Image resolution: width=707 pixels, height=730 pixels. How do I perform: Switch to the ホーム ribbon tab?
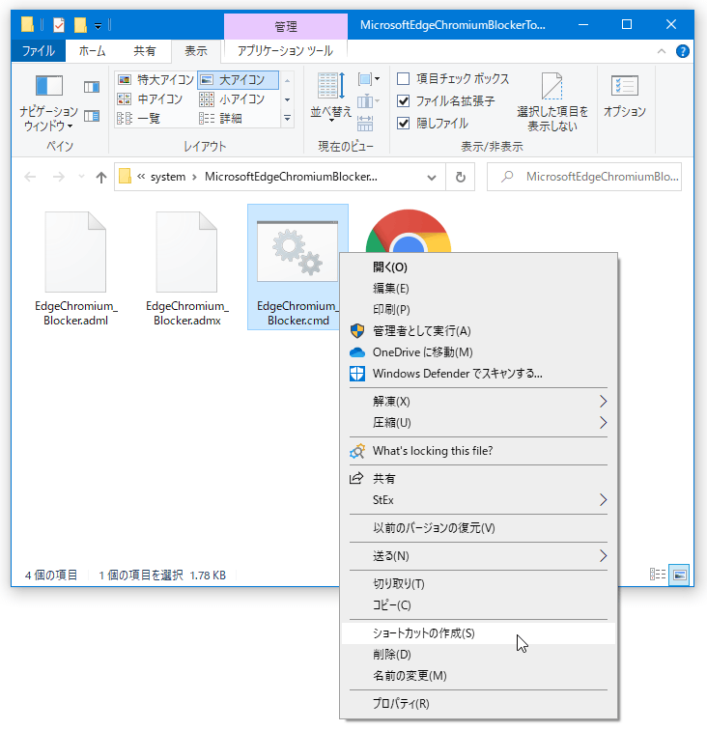point(92,51)
